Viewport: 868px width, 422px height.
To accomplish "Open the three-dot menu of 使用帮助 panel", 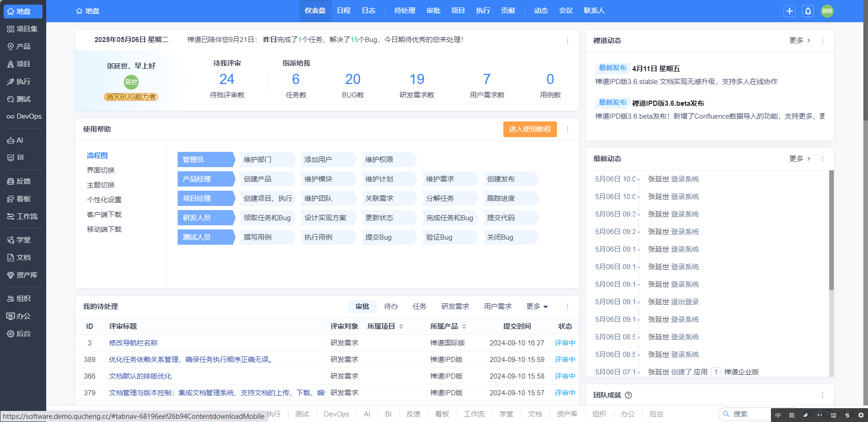I will 568,129.
